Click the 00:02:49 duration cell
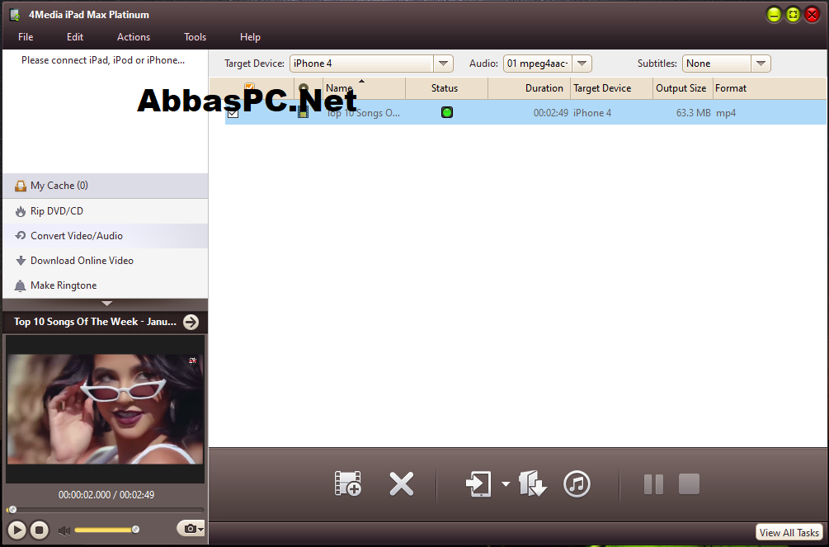The width and height of the screenshot is (829, 547). [550, 113]
